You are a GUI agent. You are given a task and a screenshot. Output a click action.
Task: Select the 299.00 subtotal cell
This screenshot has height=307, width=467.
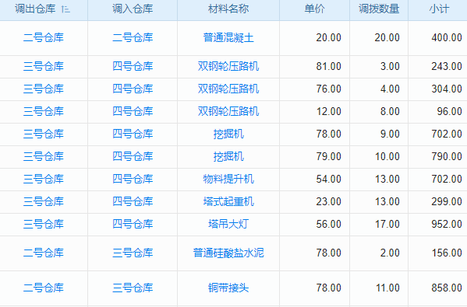[x=447, y=201]
